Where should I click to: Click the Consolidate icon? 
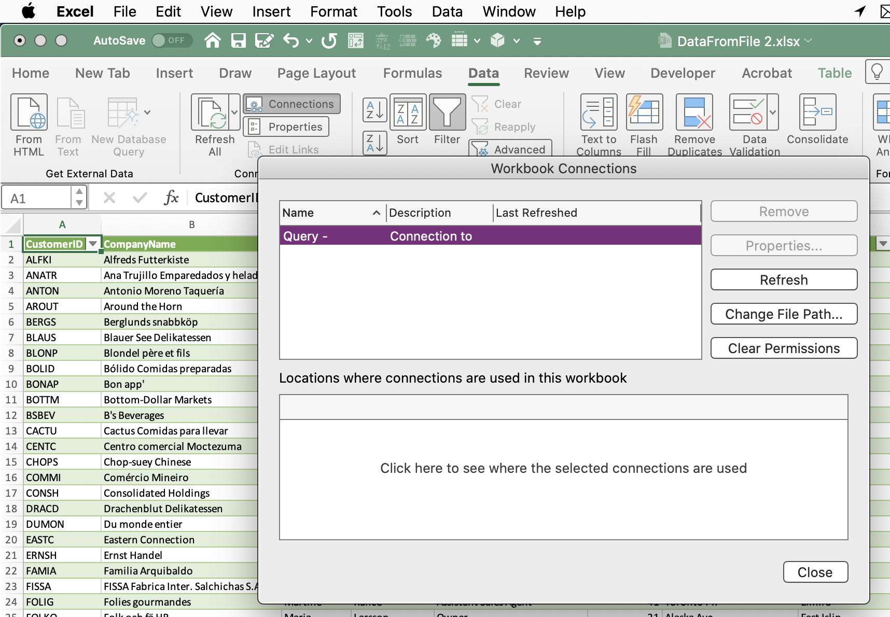(817, 112)
